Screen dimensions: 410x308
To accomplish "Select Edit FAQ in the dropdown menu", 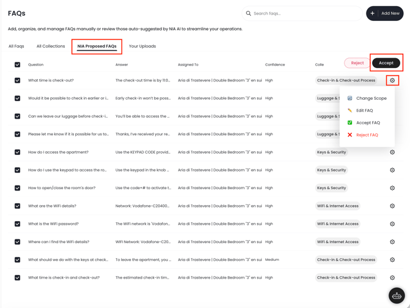I will (x=364, y=110).
